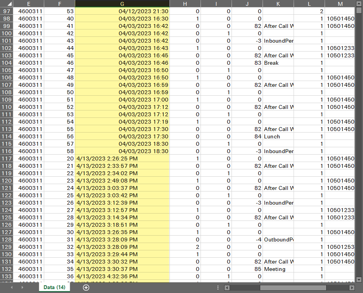
Task: Click the cell containing "Lunch"
Action: (x=278, y=136)
